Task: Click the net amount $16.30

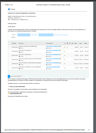Action: (77, 47)
